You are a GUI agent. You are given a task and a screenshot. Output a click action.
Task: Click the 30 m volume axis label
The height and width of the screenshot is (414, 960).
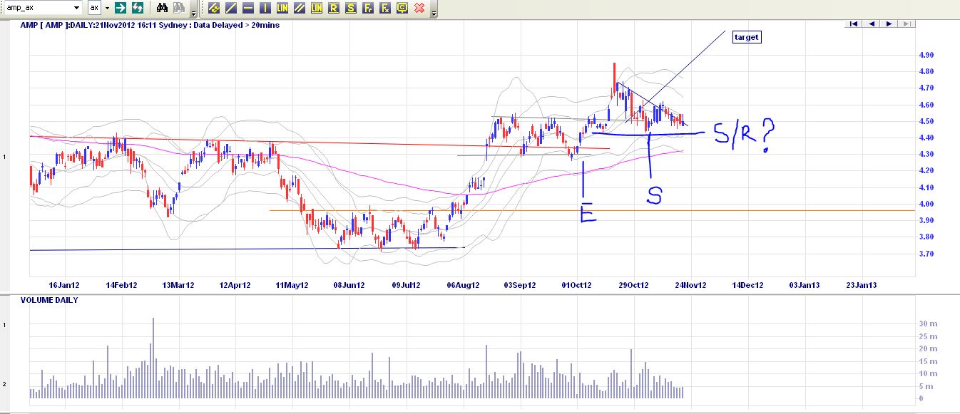click(927, 324)
